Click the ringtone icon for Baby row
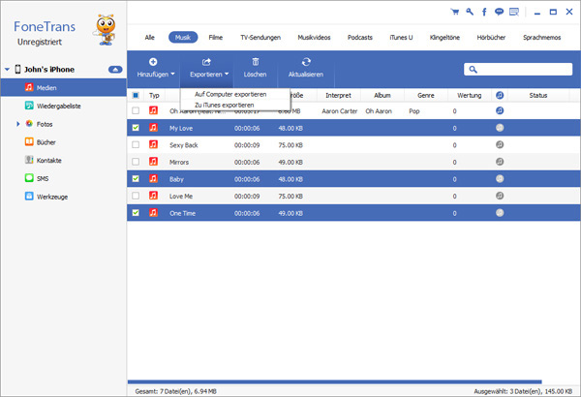Image resolution: width=581 pixels, height=397 pixels. pyautogui.click(x=500, y=179)
